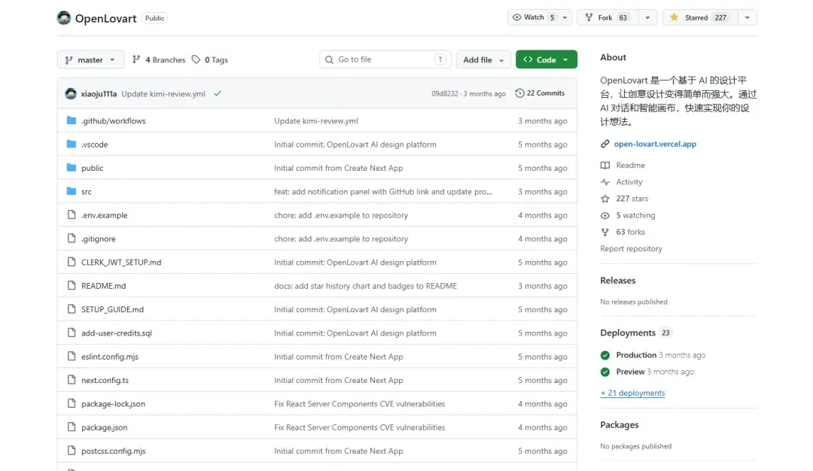Click the commit status checkmark icon
Image resolution: width=813 pixels, height=471 pixels.
218,94
